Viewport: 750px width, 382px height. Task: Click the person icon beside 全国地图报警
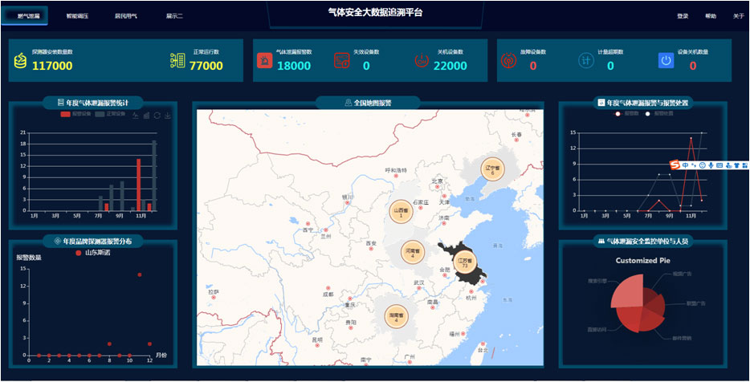coord(349,102)
